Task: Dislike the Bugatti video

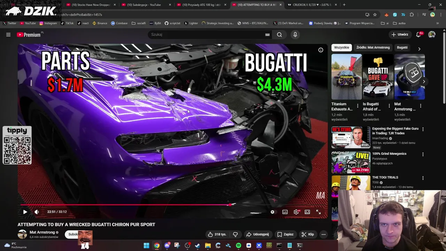Action: click(x=235, y=234)
